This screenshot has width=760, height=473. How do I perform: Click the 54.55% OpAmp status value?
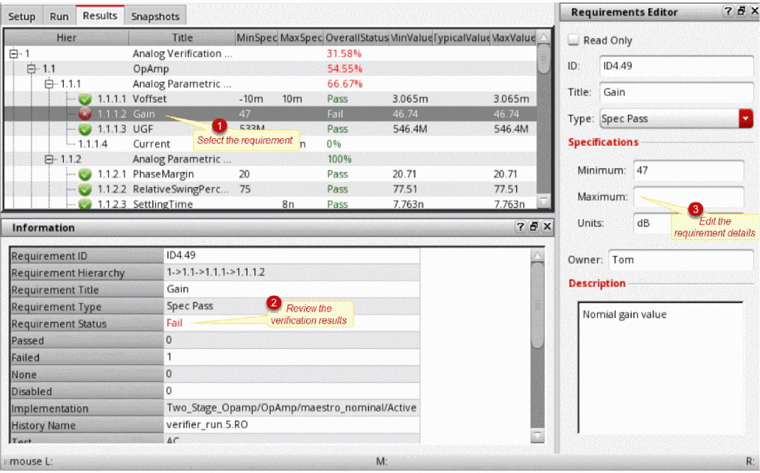point(344,69)
